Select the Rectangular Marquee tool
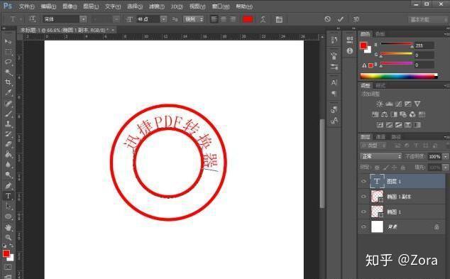Screen dimensions: 450x279 point(8,52)
